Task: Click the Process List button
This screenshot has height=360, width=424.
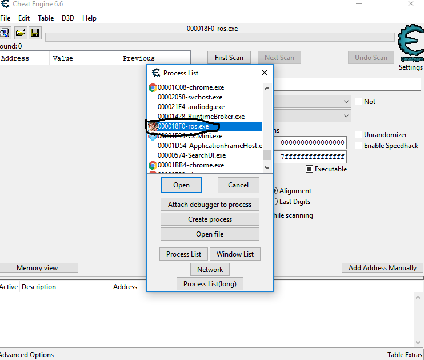Action: [x=183, y=254]
